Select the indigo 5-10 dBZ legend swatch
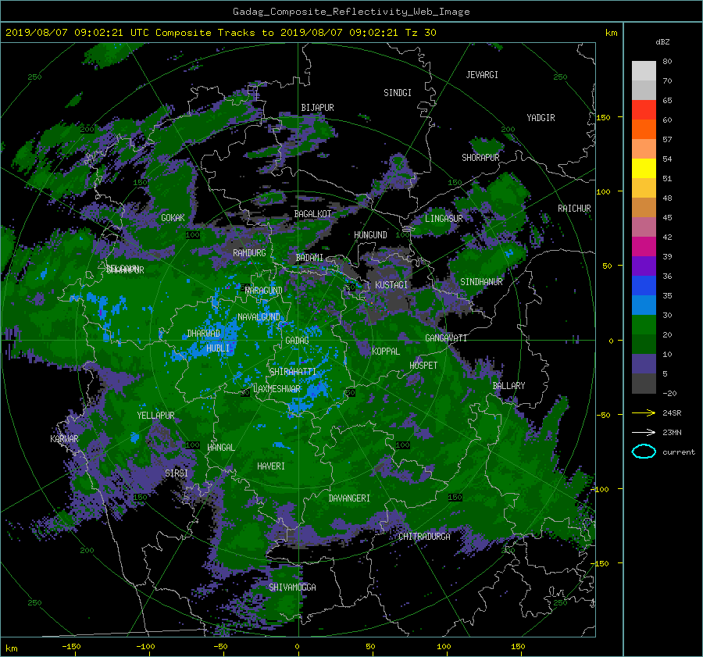This screenshot has width=703, height=657. click(644, 364)
